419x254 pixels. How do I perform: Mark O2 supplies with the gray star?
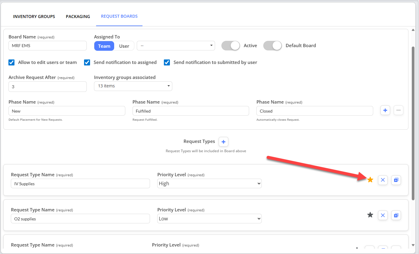370,215
